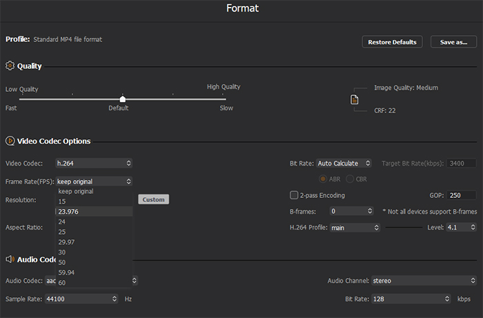Open the Sample Rate 44100 dropdown
This screenshot has width=483, height=318.
[81, 299]
